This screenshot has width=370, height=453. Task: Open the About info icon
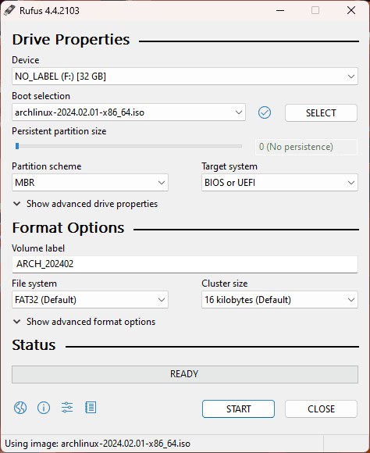(x=44, y=408)
